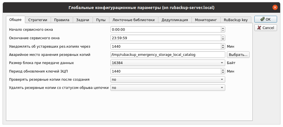Viewport: 283px width, 127px height.
Task: Open the Мониторинг tab
Action: (206, 20)
